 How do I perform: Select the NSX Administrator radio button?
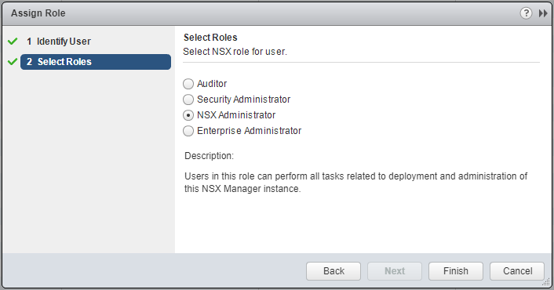[x=188, y=115]
